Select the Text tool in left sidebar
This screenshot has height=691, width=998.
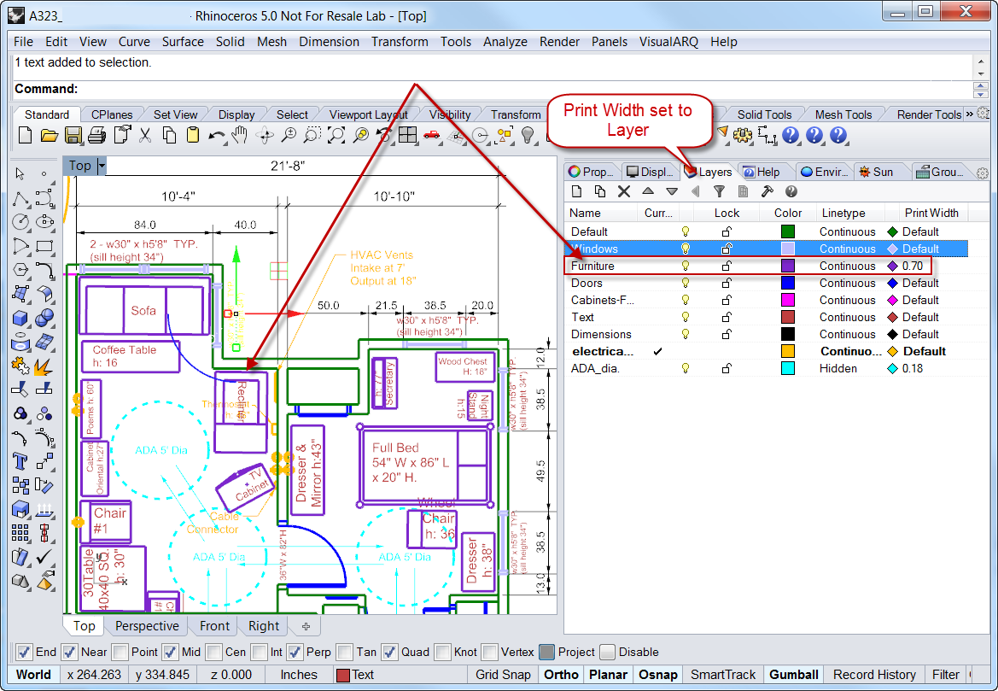point(20,461)
